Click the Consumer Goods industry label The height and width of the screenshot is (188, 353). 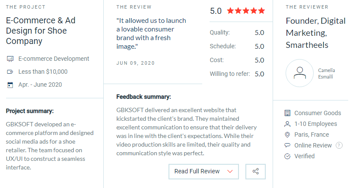pos(318,113)
